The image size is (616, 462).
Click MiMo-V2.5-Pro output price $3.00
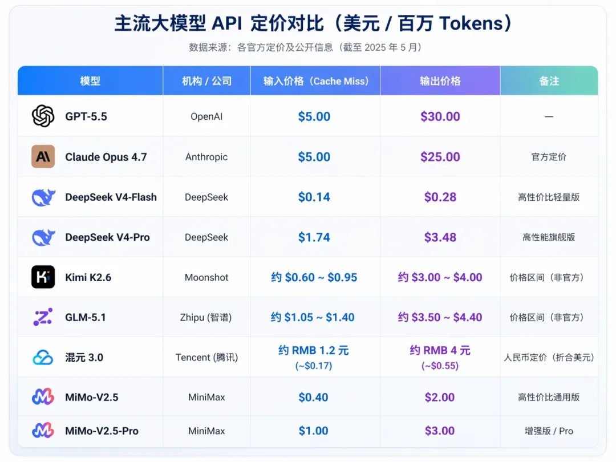click(x=440, y=431)
